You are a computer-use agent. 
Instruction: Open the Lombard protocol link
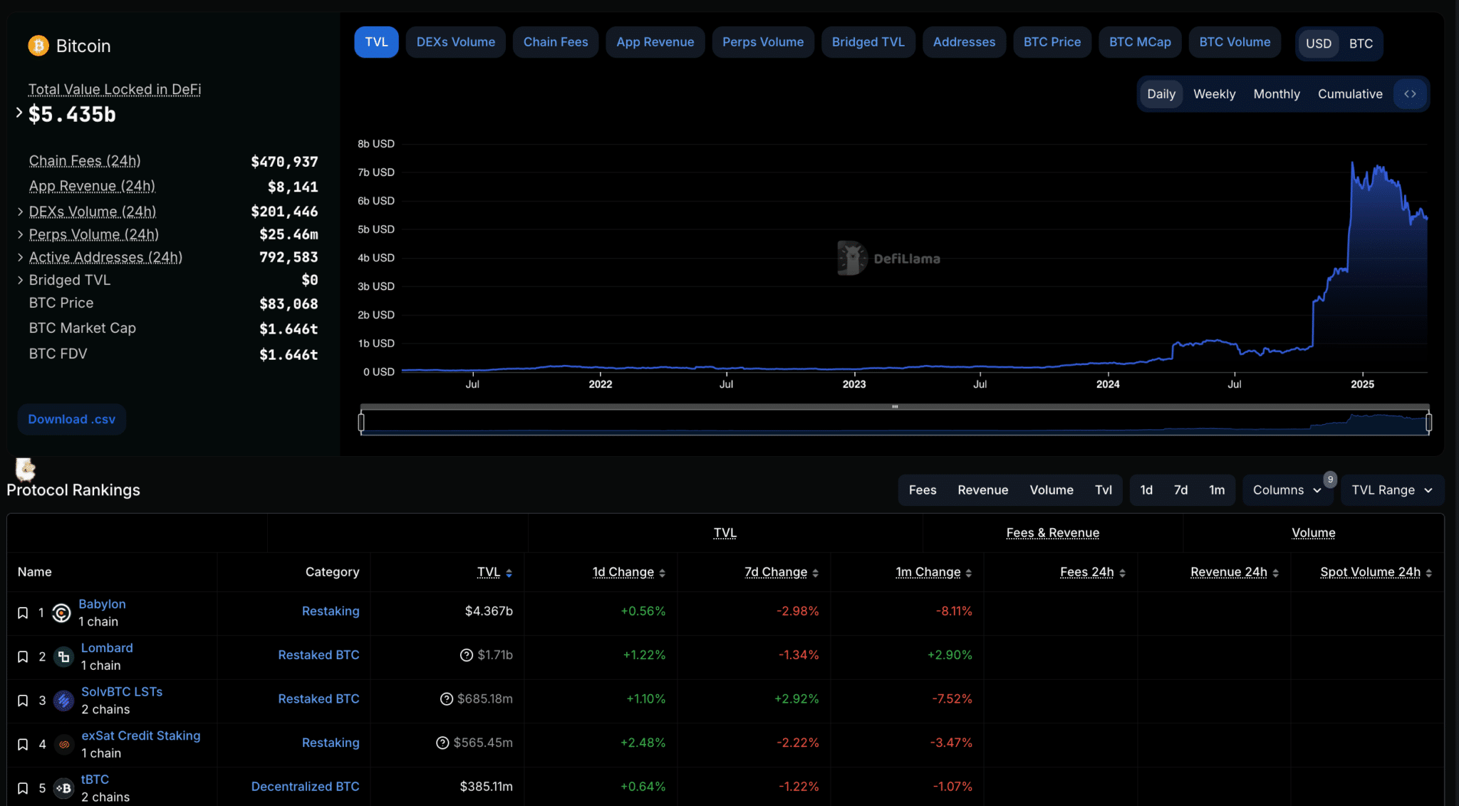tap(107, 648)
